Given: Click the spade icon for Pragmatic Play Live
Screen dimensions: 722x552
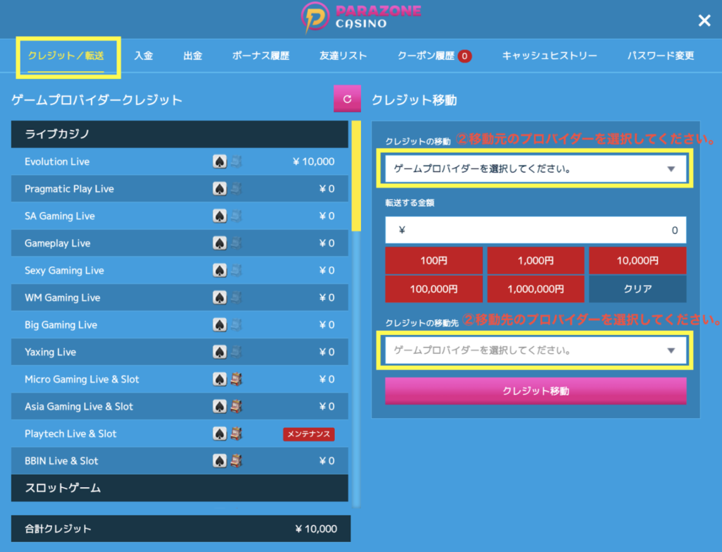Looking at the screenshot, I should (x=220, y=189).
